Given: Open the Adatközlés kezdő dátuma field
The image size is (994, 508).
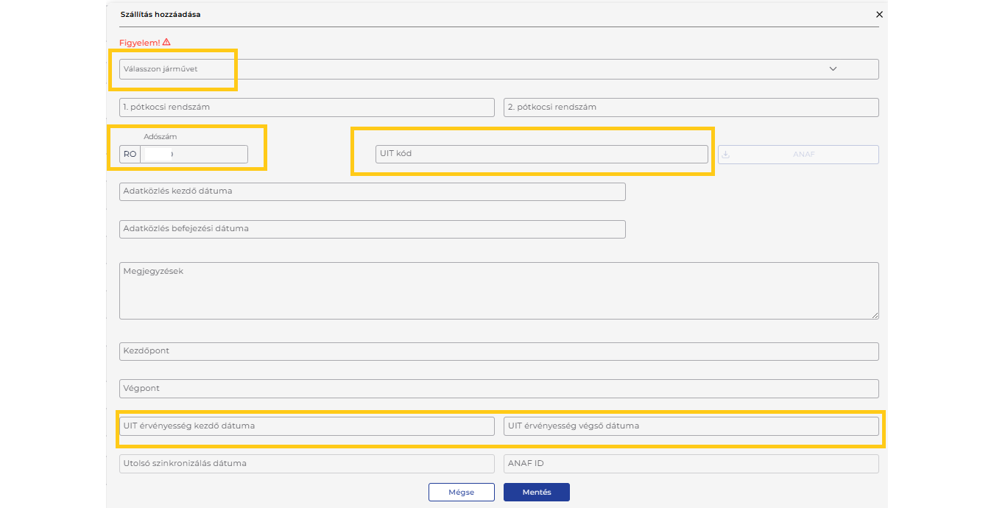Looking at the screenshot, I should [372, 191].
